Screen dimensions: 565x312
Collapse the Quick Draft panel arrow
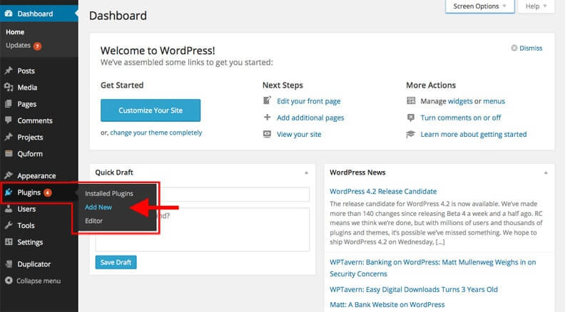(x=306, y=172)
